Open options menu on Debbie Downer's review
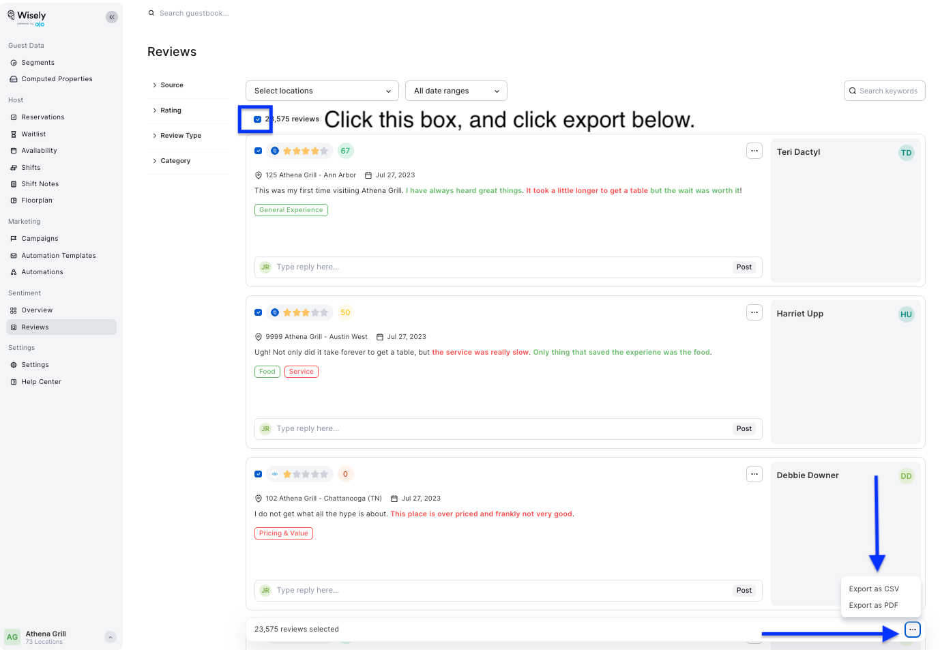The height and width of the screenshot is (650, 940). (x=754, y=474)
